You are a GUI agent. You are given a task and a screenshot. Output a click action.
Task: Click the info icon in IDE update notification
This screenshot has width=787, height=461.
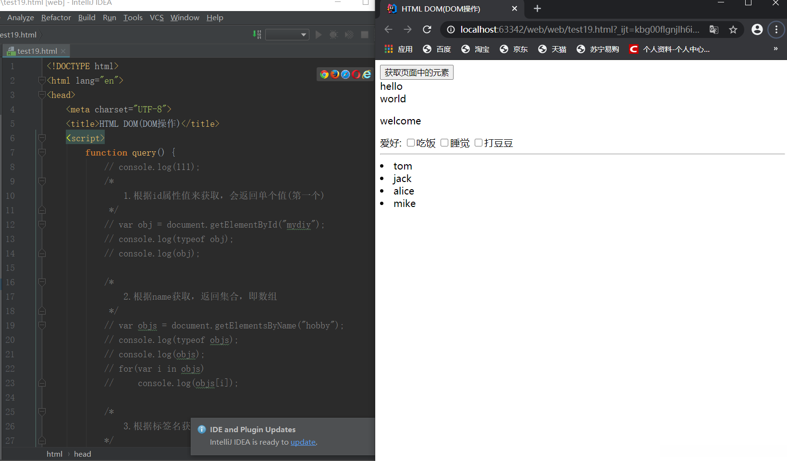click(202, 429)
